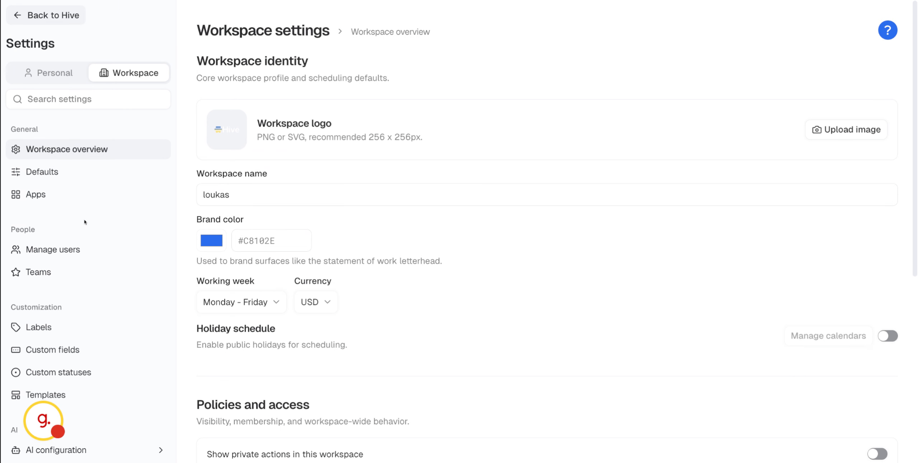Screen dimensions: 918x463
Task: Click the Custom statuses circle icon
Action: (16, 372)
